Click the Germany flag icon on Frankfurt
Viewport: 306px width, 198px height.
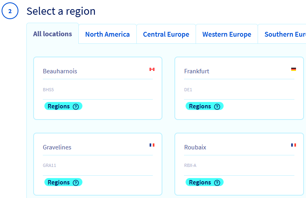click(294, 69)
